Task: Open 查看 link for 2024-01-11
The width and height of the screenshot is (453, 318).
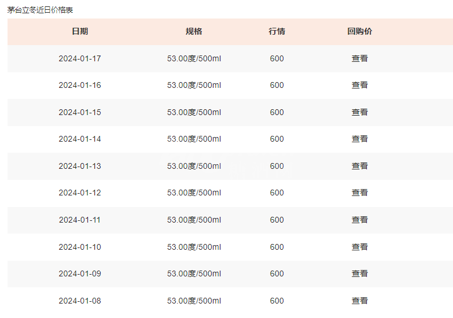Action: [359, 220]
